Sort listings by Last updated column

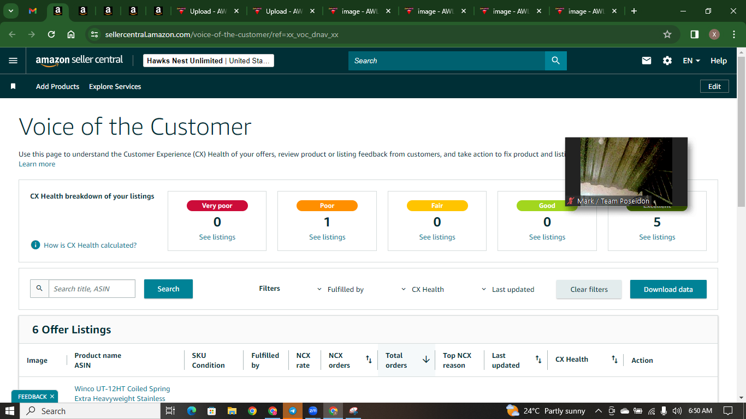click(x=538, y=360)
